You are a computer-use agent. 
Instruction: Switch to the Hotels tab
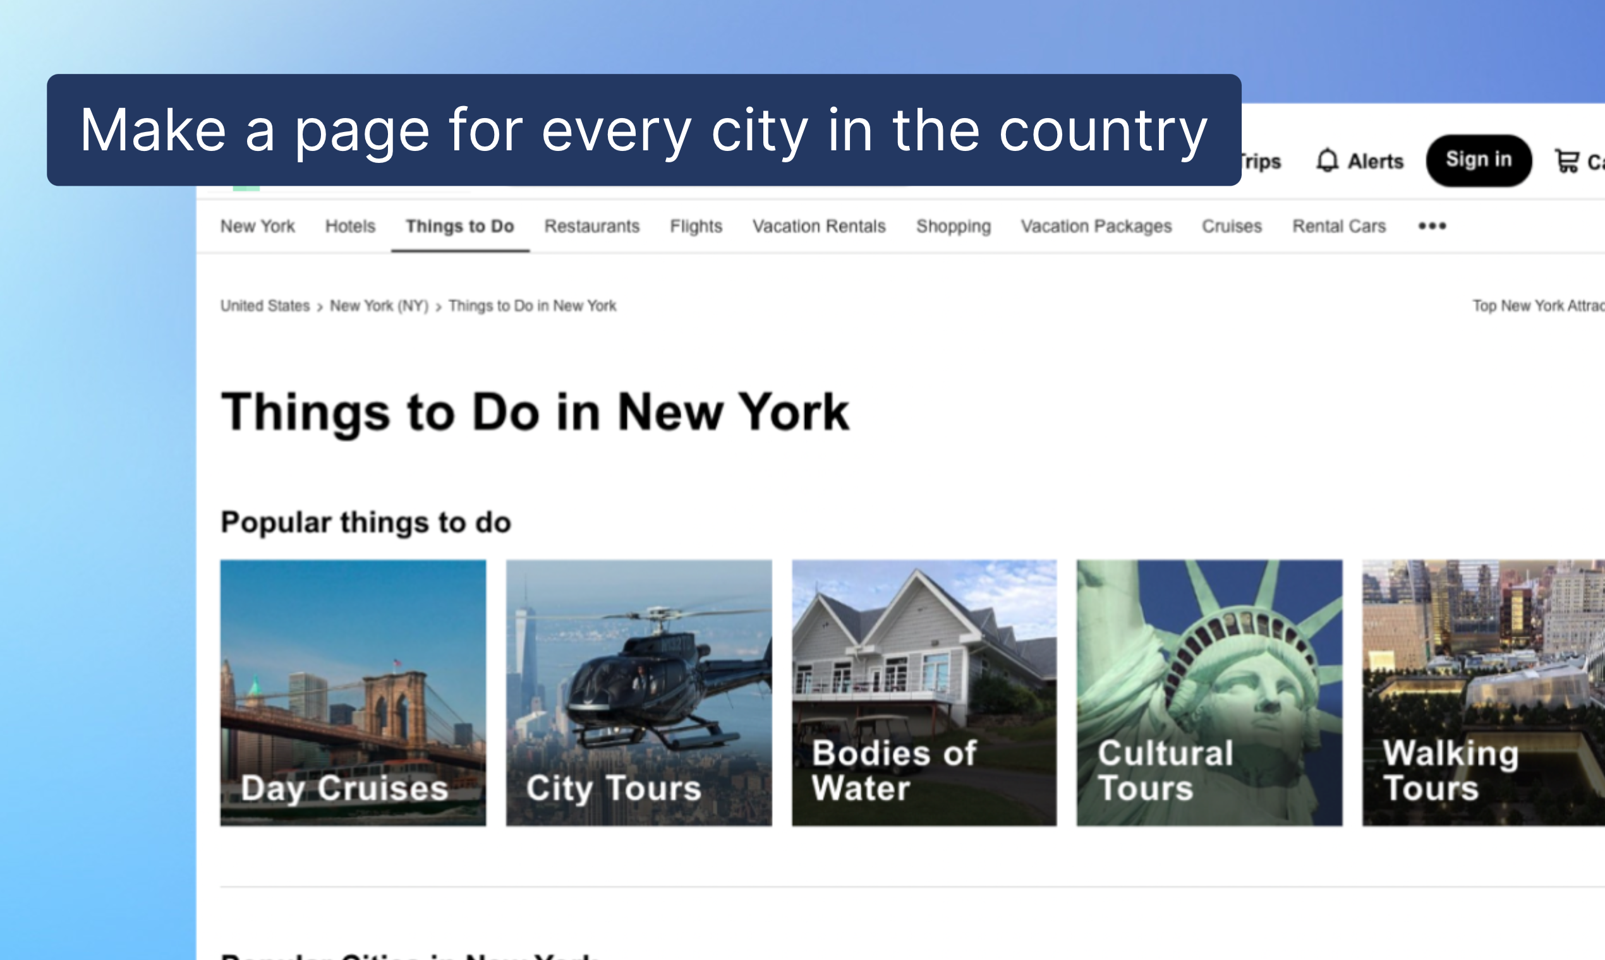(350, 225)
